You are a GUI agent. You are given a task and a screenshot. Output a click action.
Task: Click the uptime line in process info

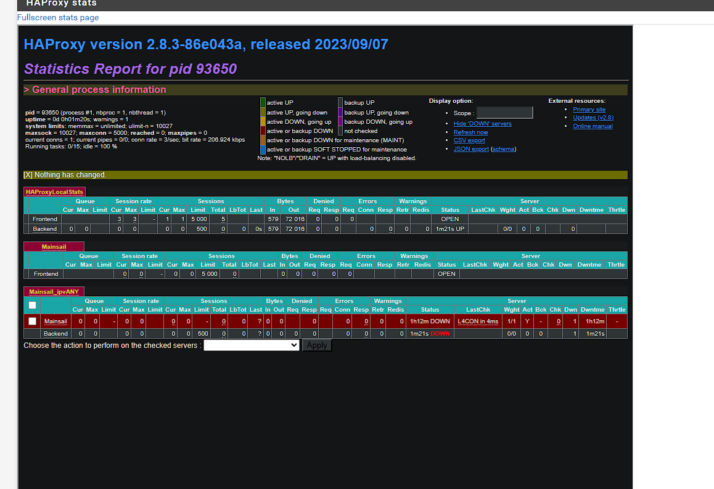(x=76, y=119)
